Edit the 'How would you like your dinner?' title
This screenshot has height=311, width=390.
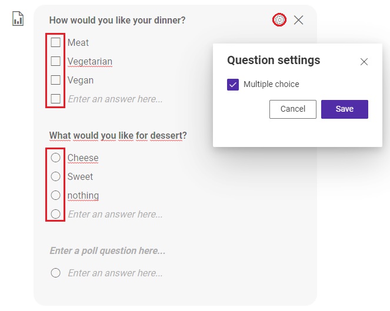click(118, 21)
